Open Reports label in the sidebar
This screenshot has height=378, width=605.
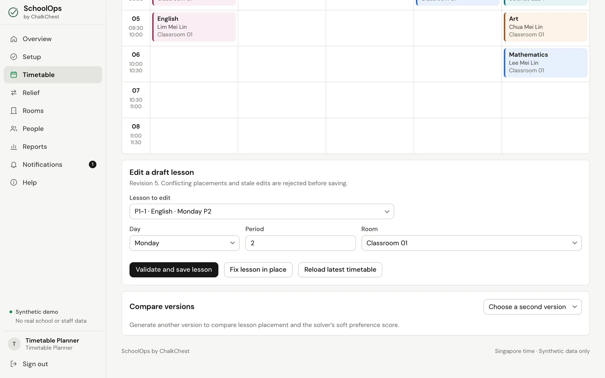coord(35,147)
